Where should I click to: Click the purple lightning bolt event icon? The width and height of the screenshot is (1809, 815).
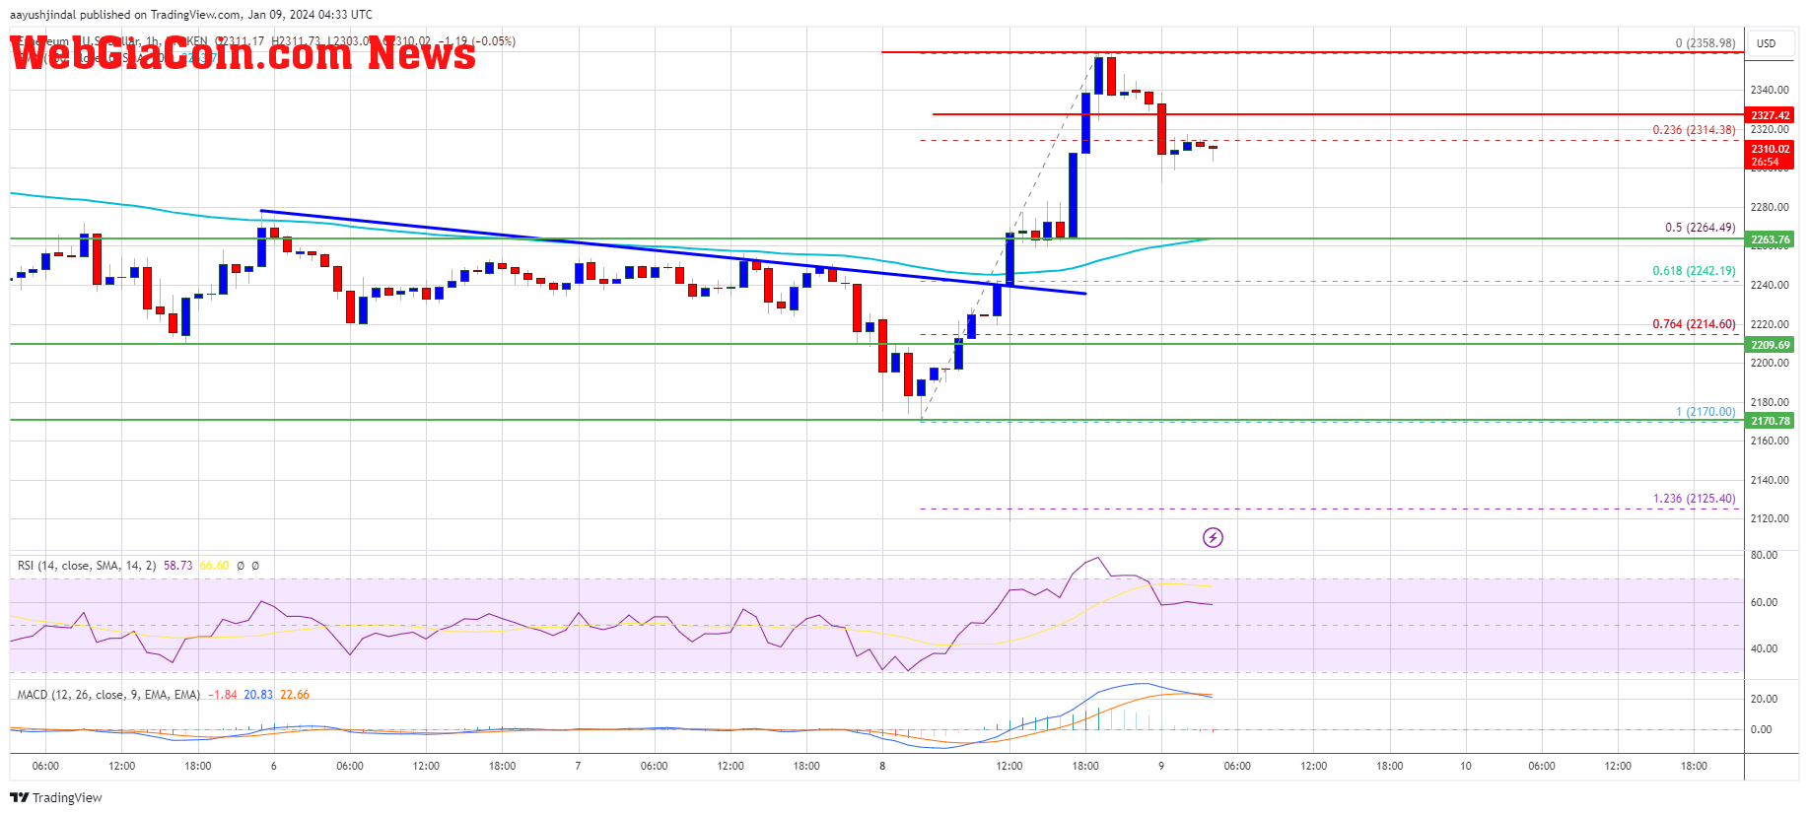point(1213,537)
